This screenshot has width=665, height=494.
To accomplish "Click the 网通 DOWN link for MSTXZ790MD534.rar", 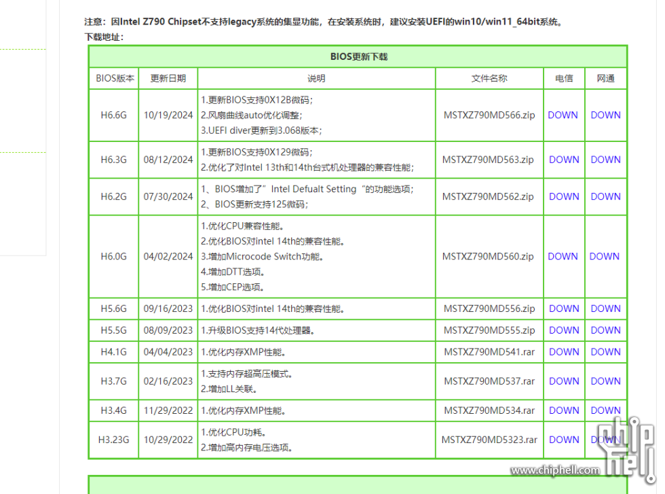I will (605, 410).
